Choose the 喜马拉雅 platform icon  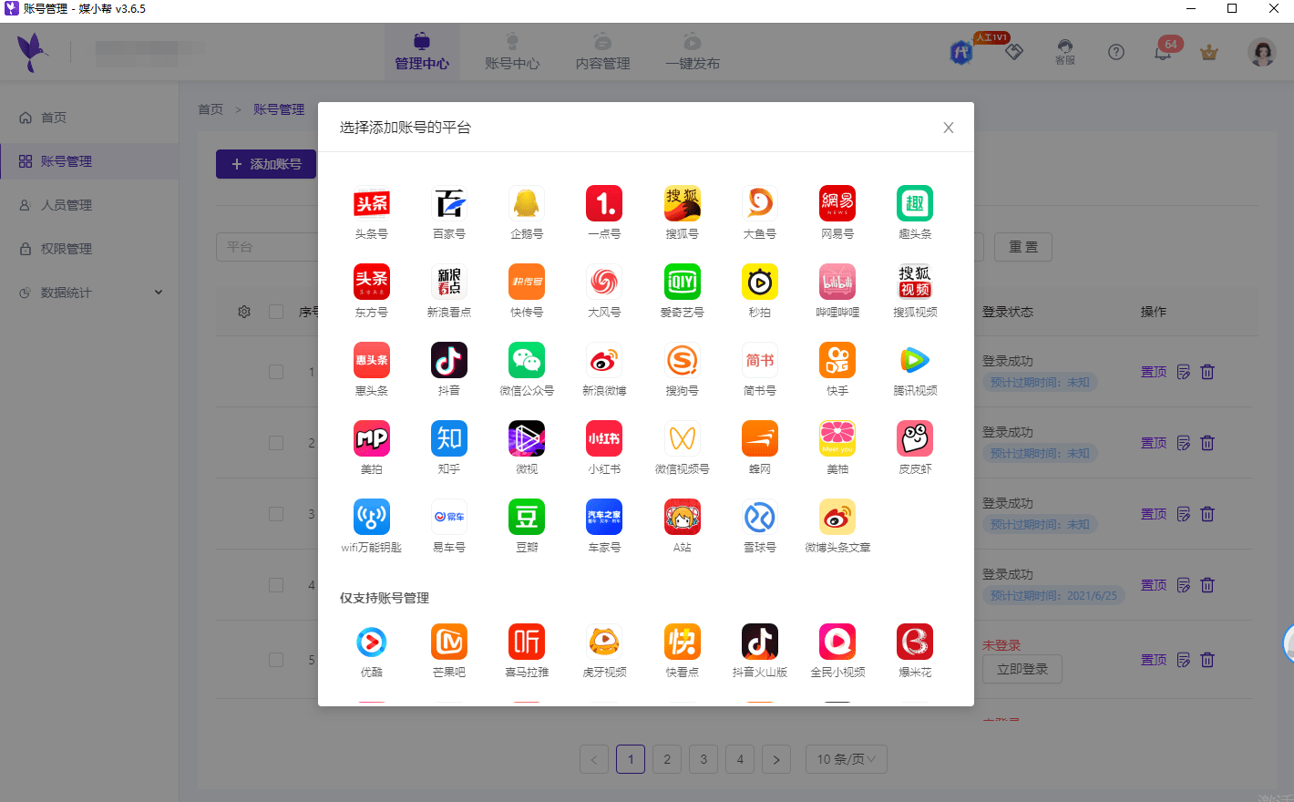[x=527, y=642]
